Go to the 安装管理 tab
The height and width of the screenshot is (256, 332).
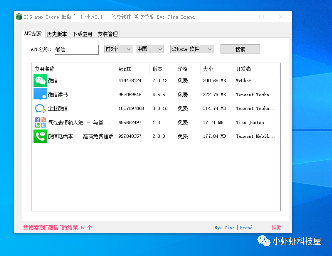pyautogui.click(x=108, y=34)
